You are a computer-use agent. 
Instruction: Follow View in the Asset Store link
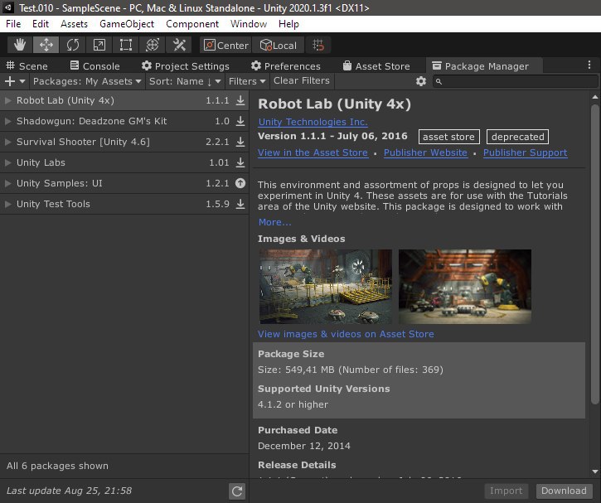313,152
